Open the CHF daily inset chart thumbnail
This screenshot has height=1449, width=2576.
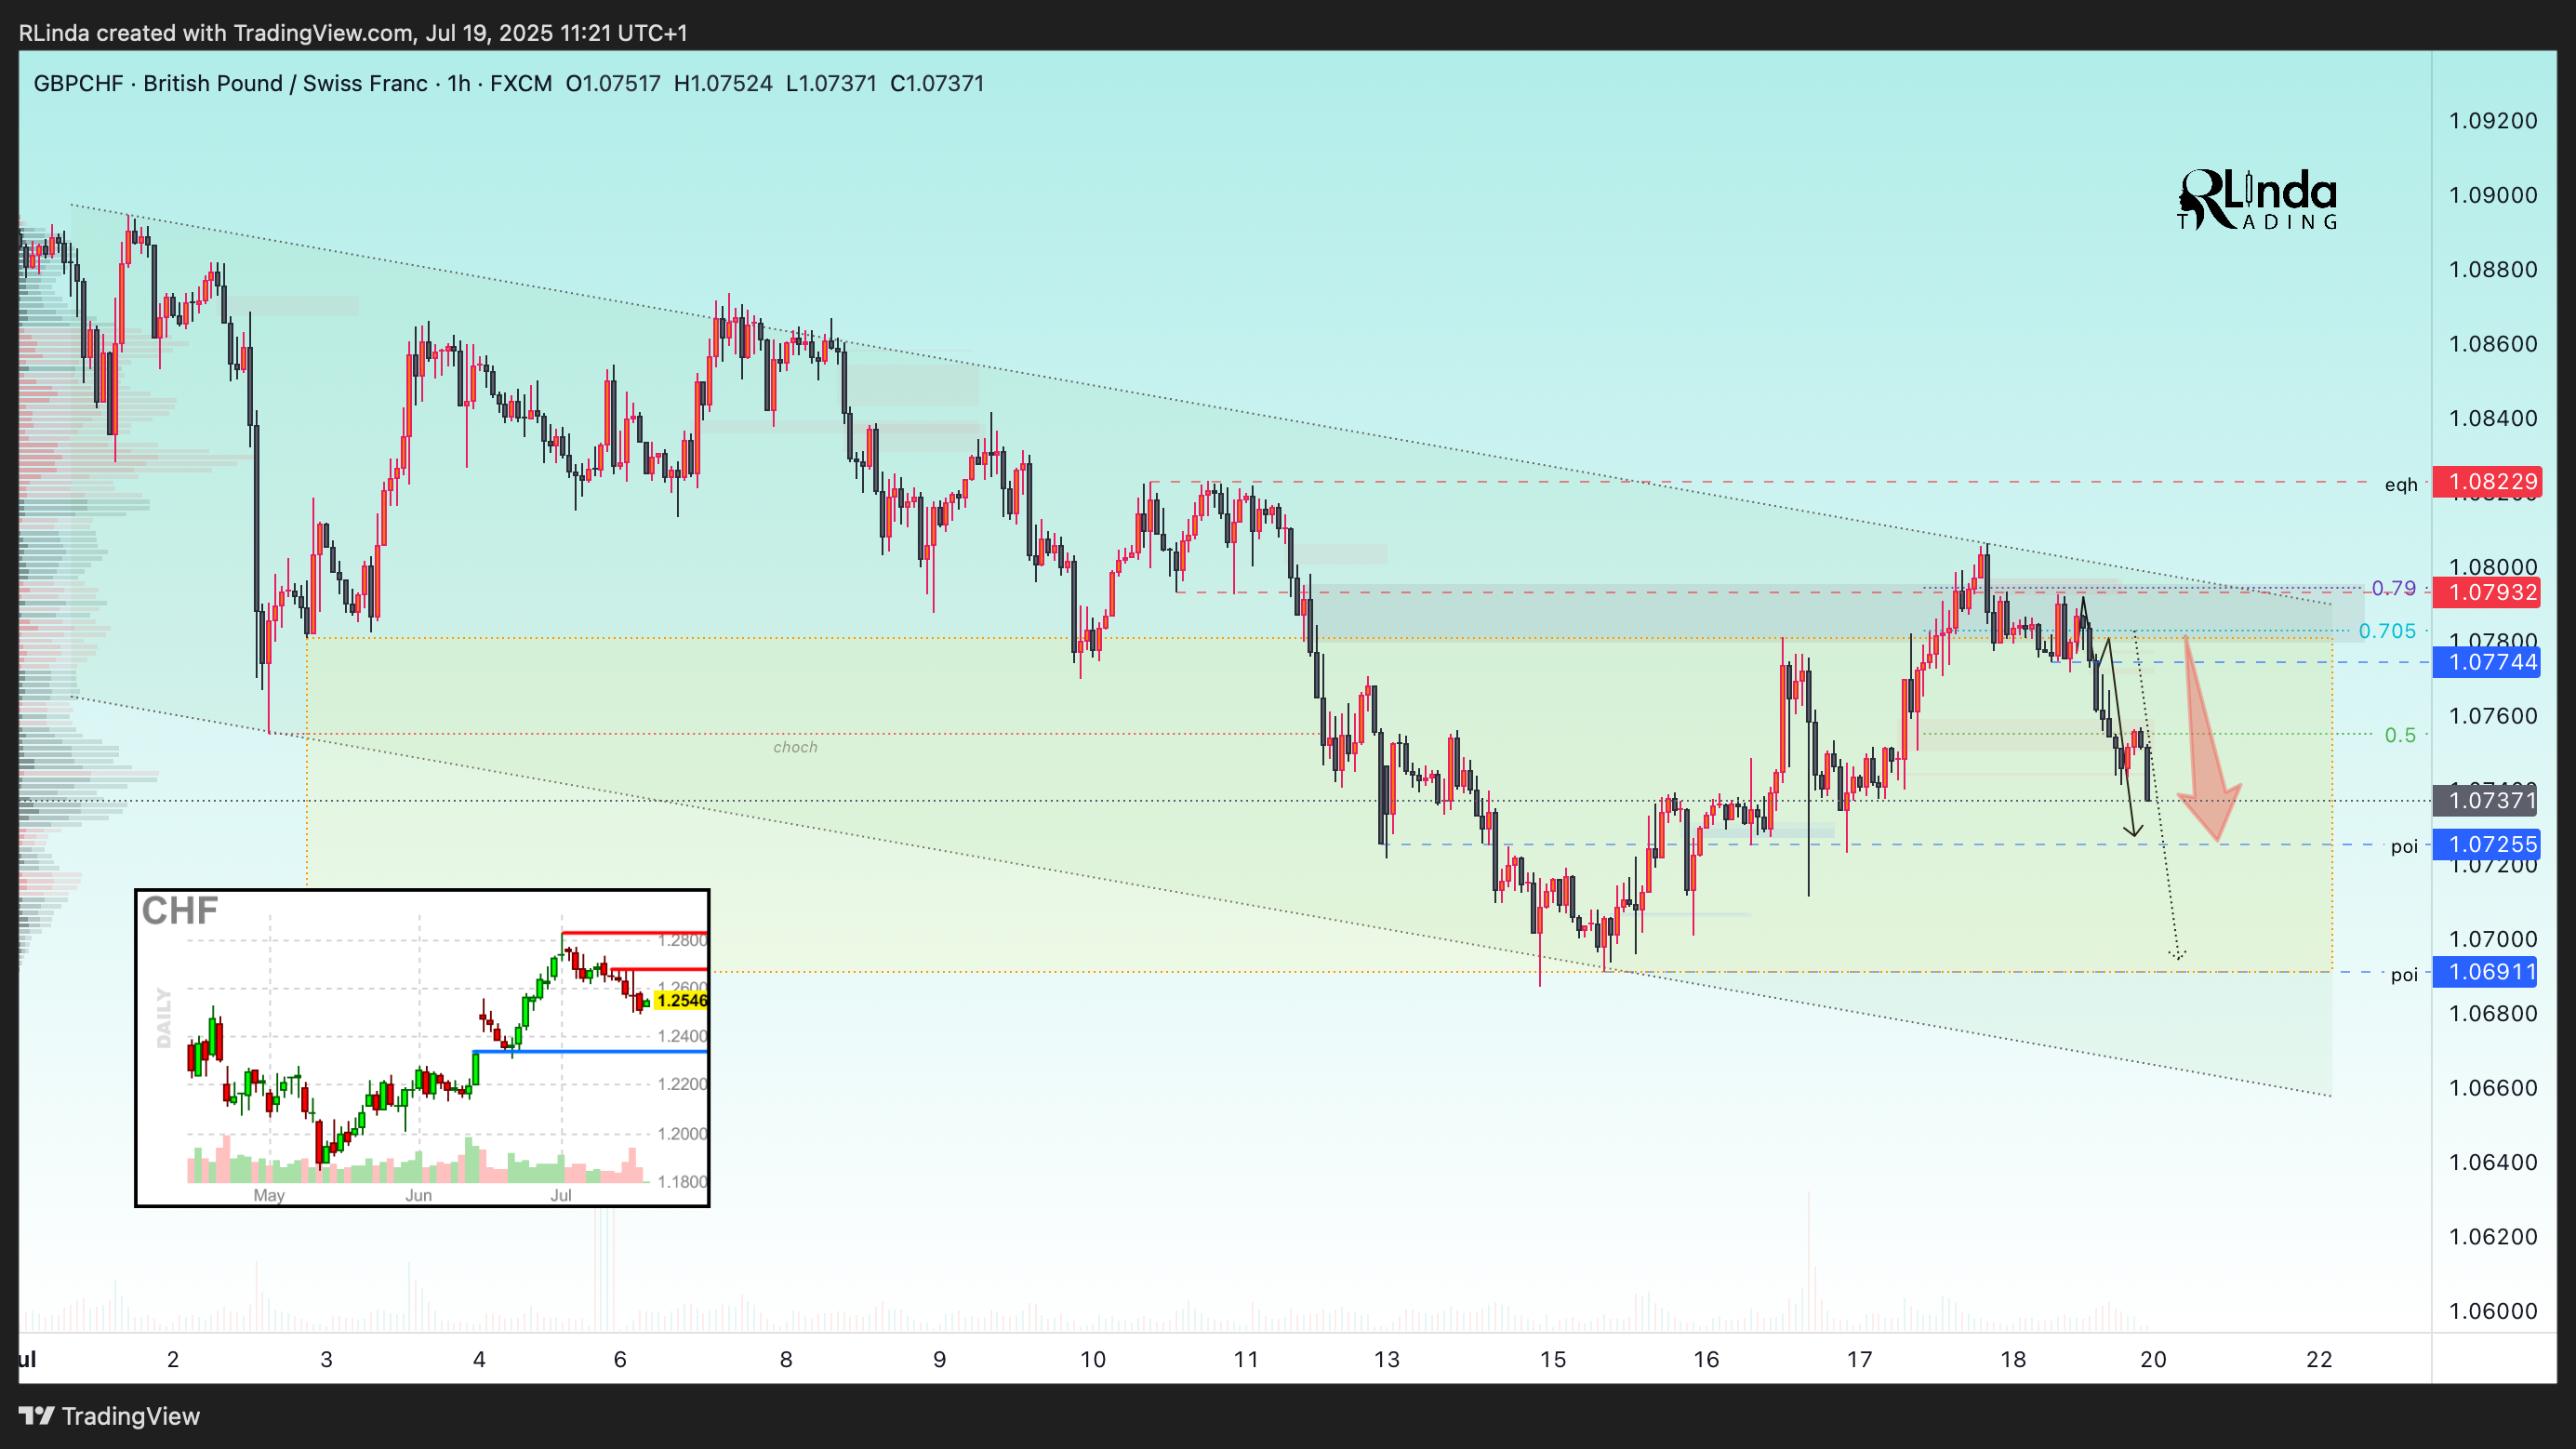pyautogui.click(x=422, y=1048)
